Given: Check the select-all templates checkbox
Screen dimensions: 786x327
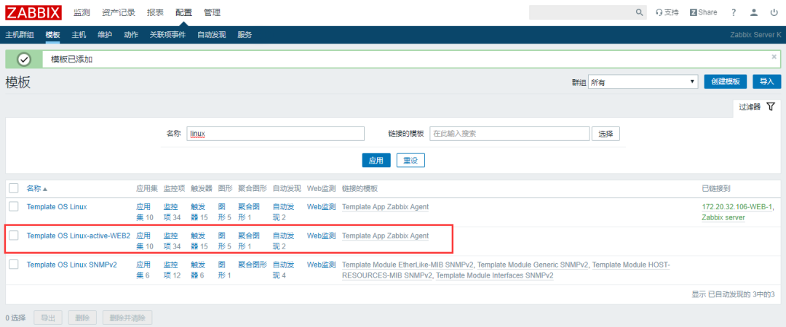Looking at the screenshot, I should (14, 188).
